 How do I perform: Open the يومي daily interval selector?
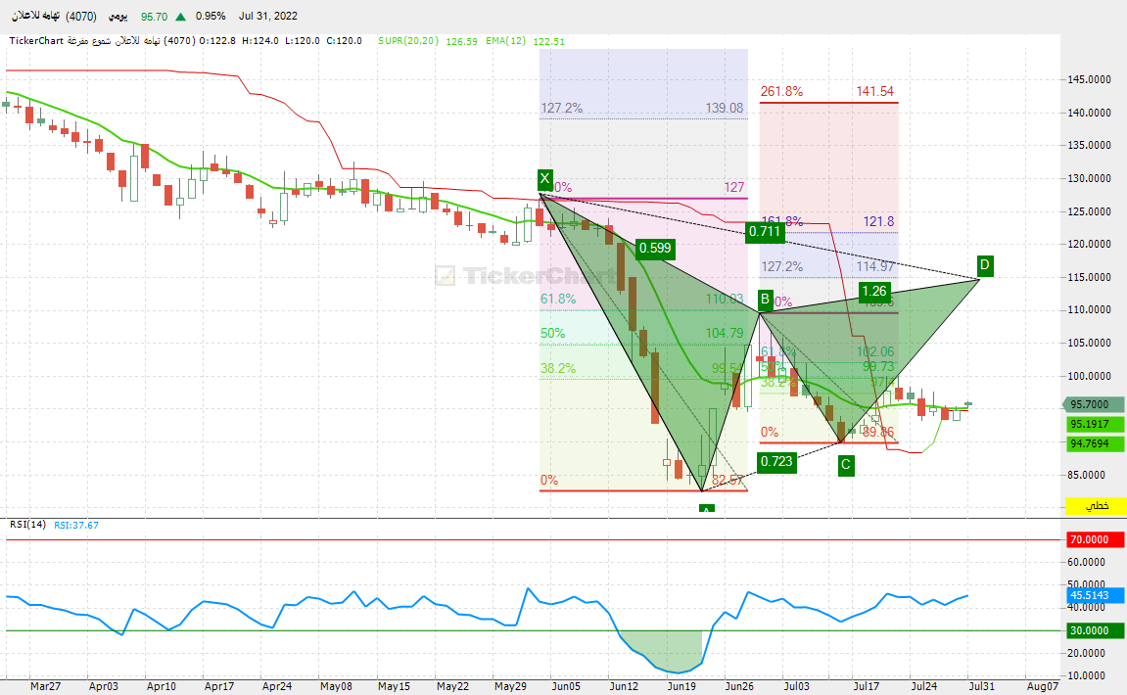116,17
